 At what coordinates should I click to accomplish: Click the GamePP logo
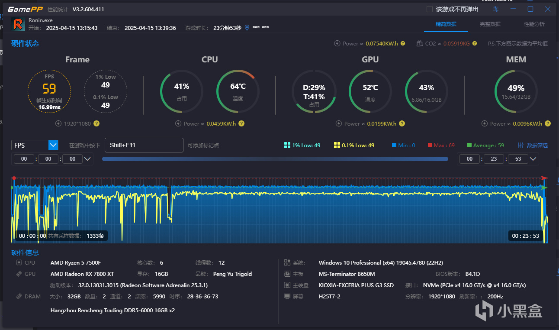tap(25, 9)
